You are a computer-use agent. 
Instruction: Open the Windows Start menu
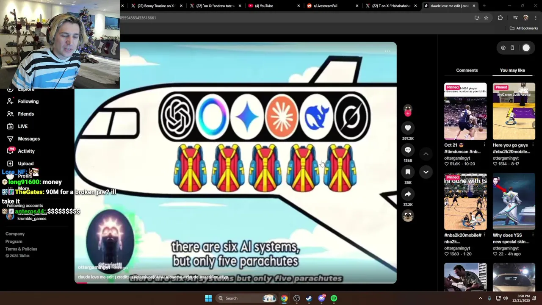click(208, 298)
